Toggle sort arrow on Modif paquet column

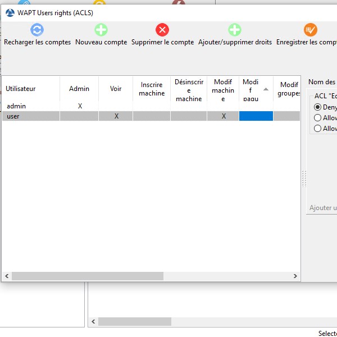pos(266,89)
